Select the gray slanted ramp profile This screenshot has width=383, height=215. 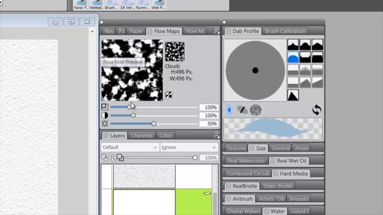(x=317, y=82)
